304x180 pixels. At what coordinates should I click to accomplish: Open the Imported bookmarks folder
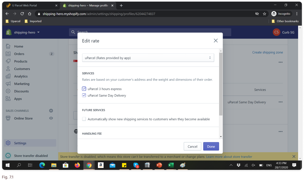[x=33, y=21]
